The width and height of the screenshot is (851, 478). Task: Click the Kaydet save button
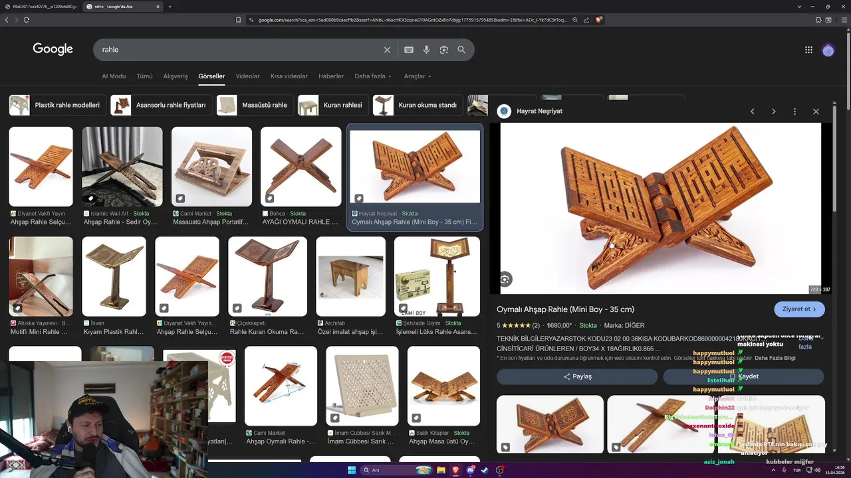pos(743,376)
